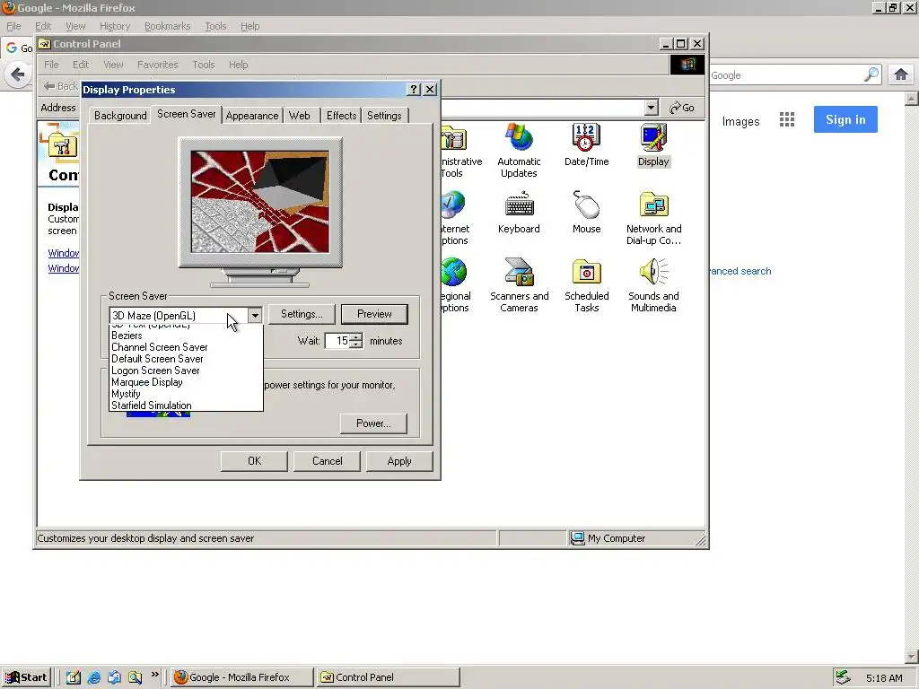Screen dimensions: 919x689
Task: Click the Google Sign in button
Action: click(845, 119)
